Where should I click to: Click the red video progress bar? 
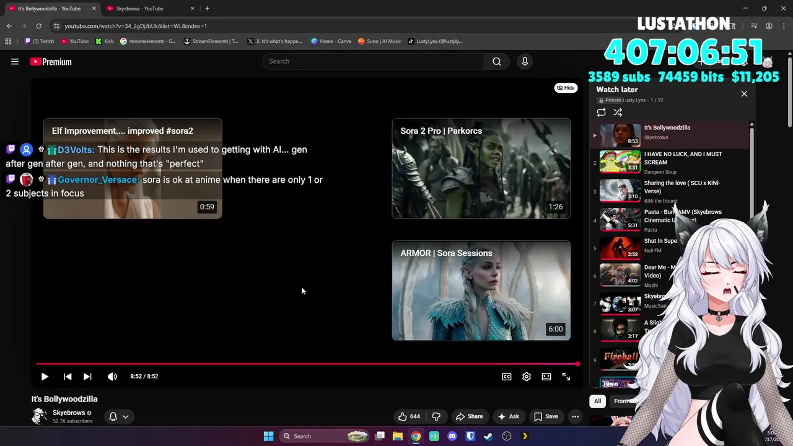click(307, 364)
